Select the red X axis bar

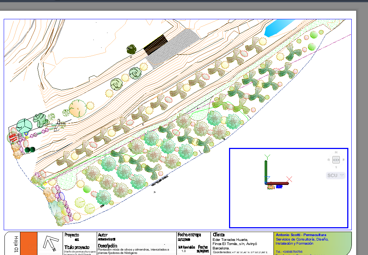279,183
